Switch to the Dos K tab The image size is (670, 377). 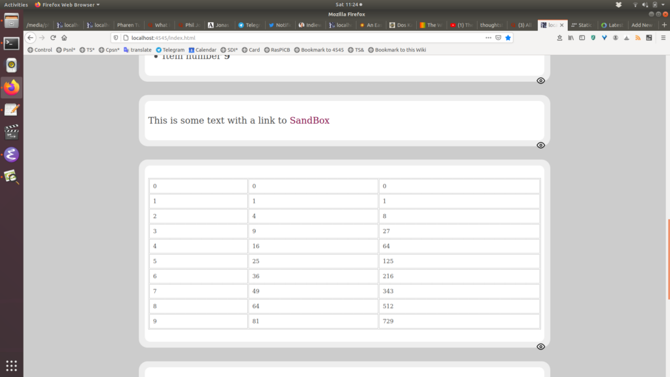tap(400, 25)
